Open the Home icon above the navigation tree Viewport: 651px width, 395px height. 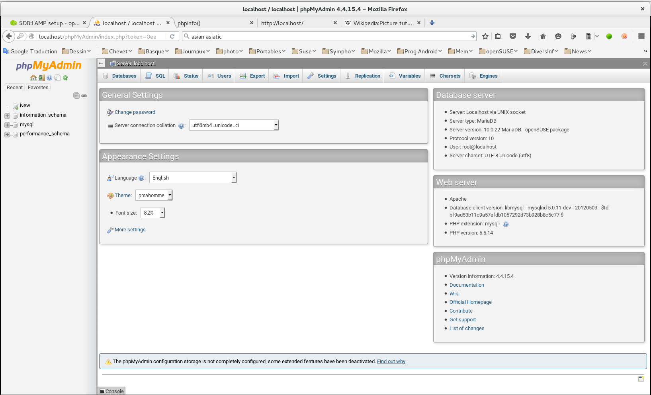click(33, 78)
